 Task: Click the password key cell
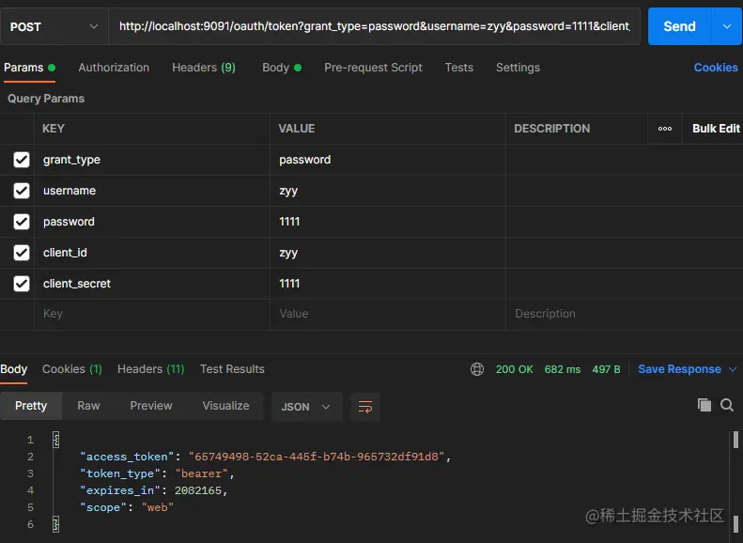[151, 222]
